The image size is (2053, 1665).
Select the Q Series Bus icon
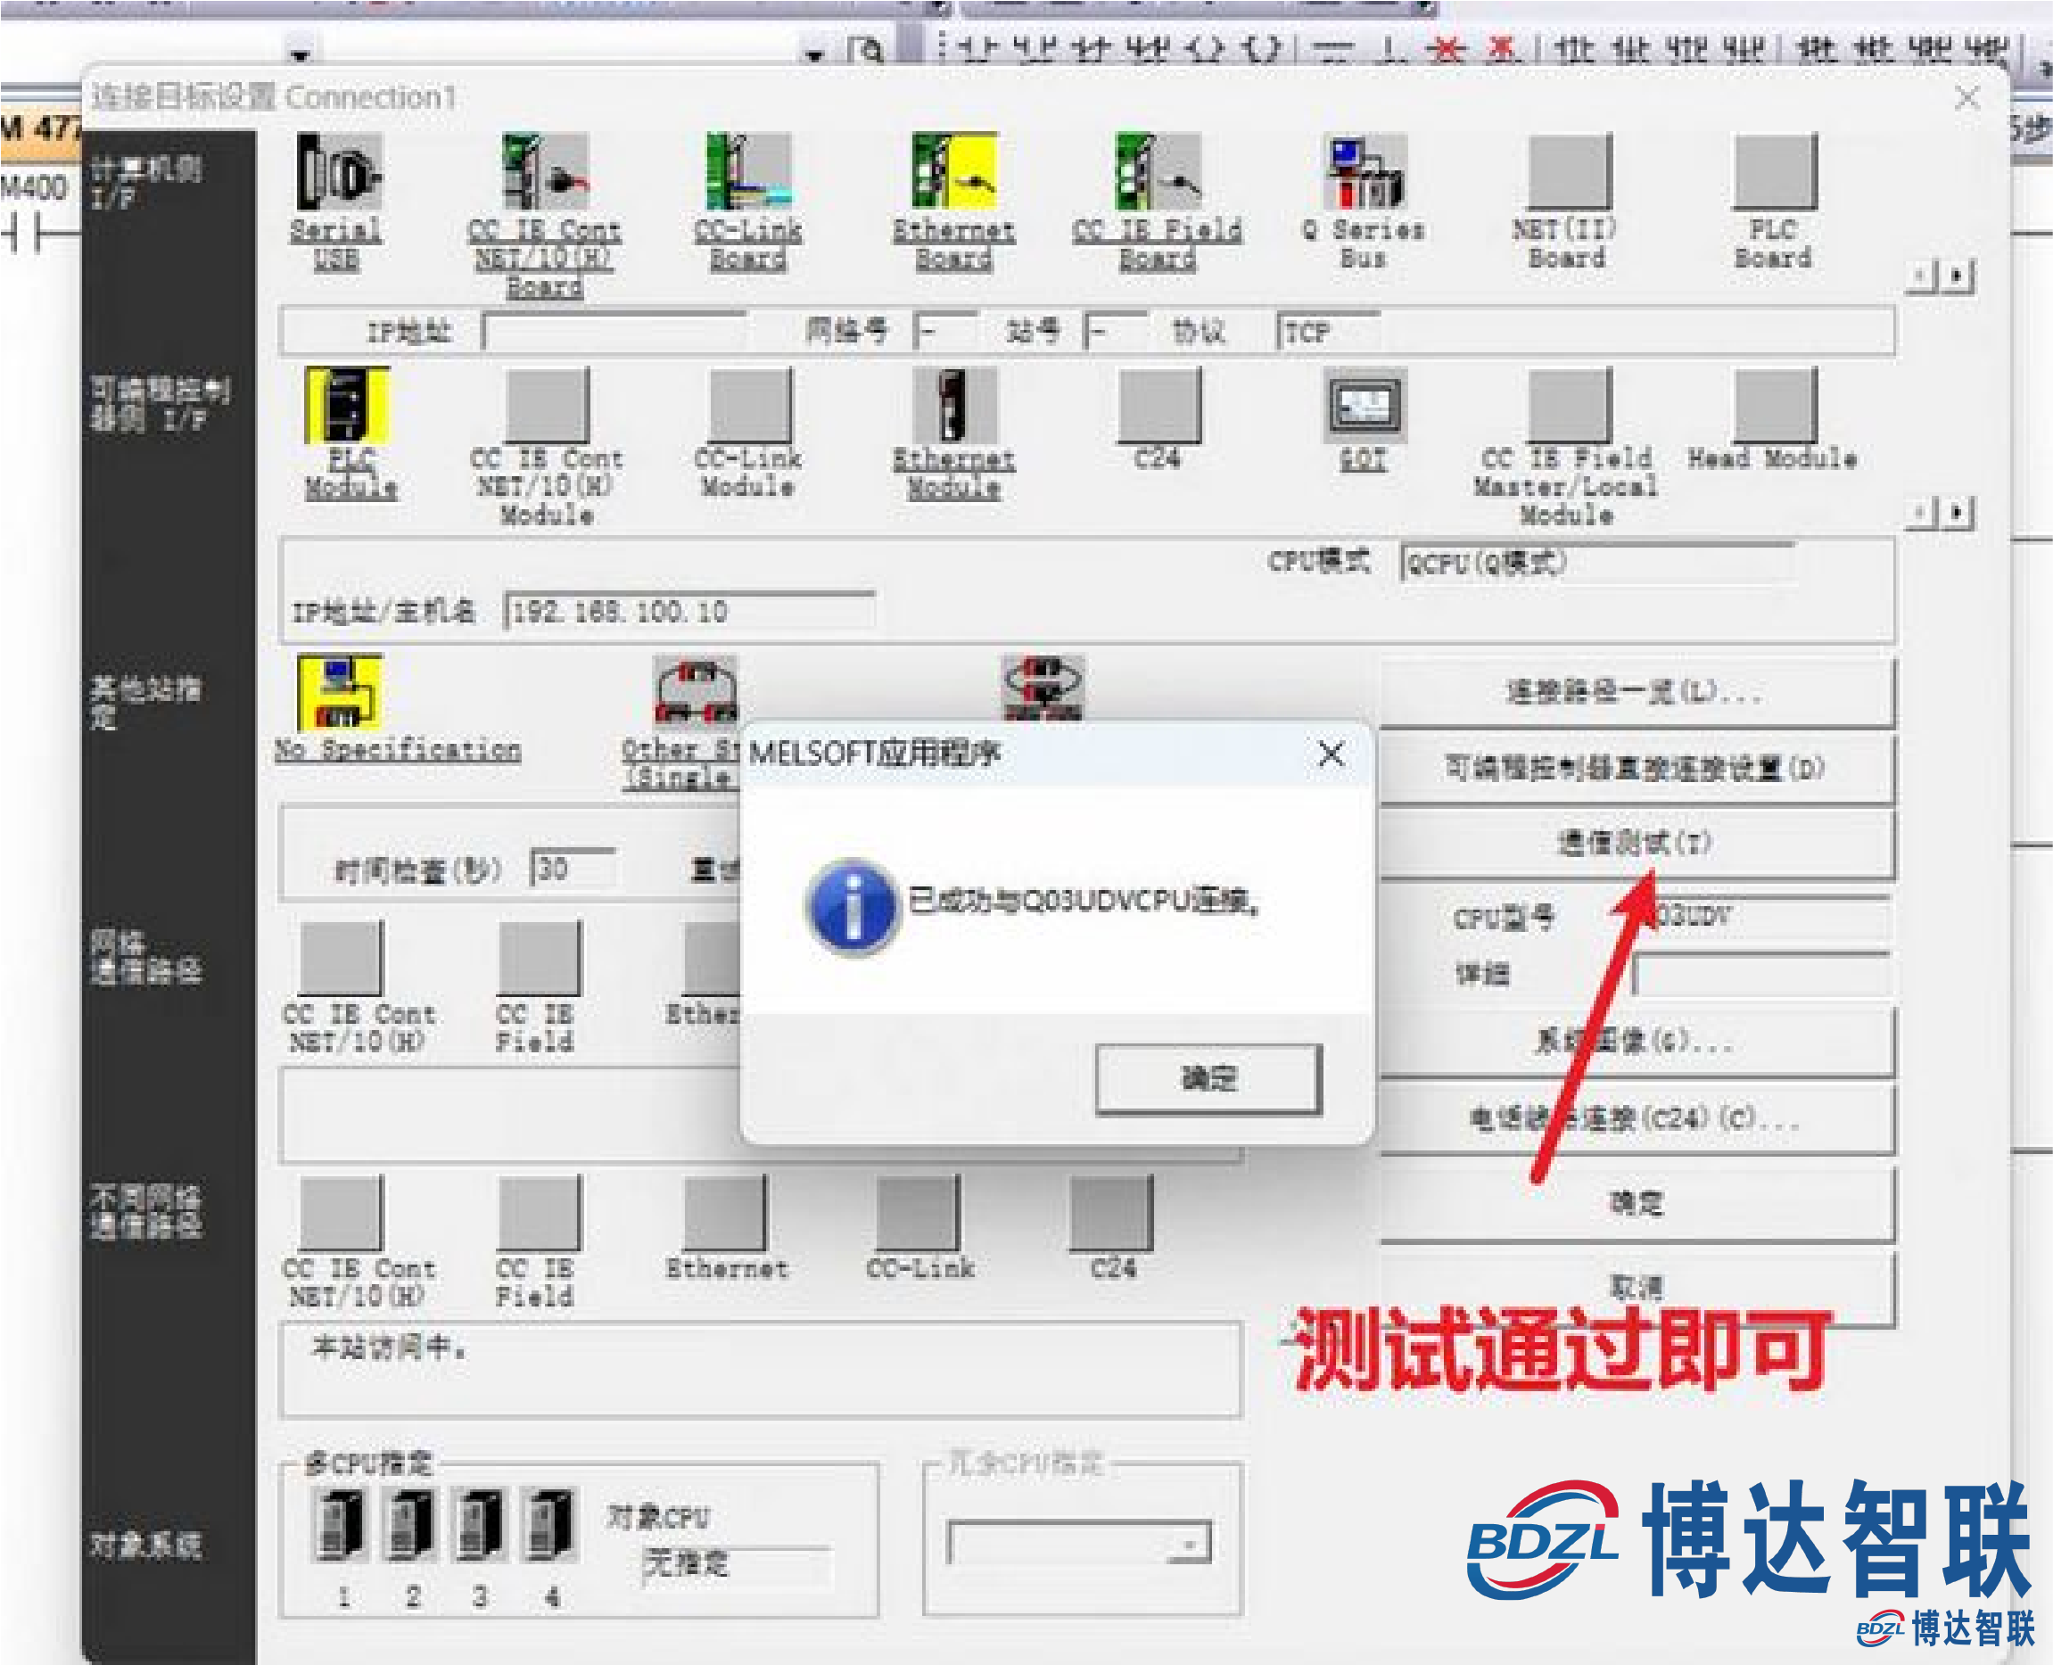pyautogui.click(x=1365, y=172)
